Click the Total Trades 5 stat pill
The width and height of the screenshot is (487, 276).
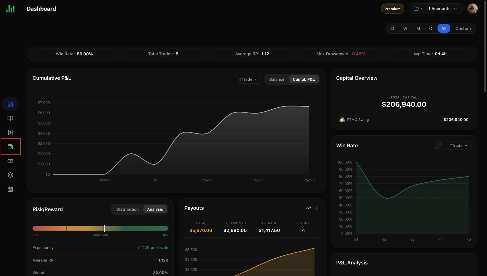point(163,54)
